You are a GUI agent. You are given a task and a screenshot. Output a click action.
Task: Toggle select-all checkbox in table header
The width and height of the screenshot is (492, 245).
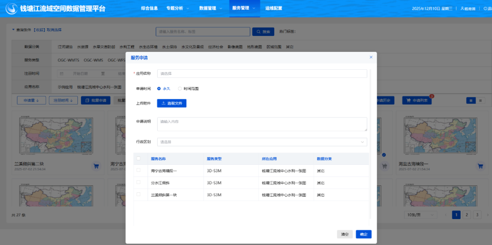point(138,158)
